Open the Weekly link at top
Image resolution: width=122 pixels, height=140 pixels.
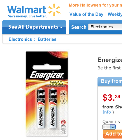coord(115,14)
